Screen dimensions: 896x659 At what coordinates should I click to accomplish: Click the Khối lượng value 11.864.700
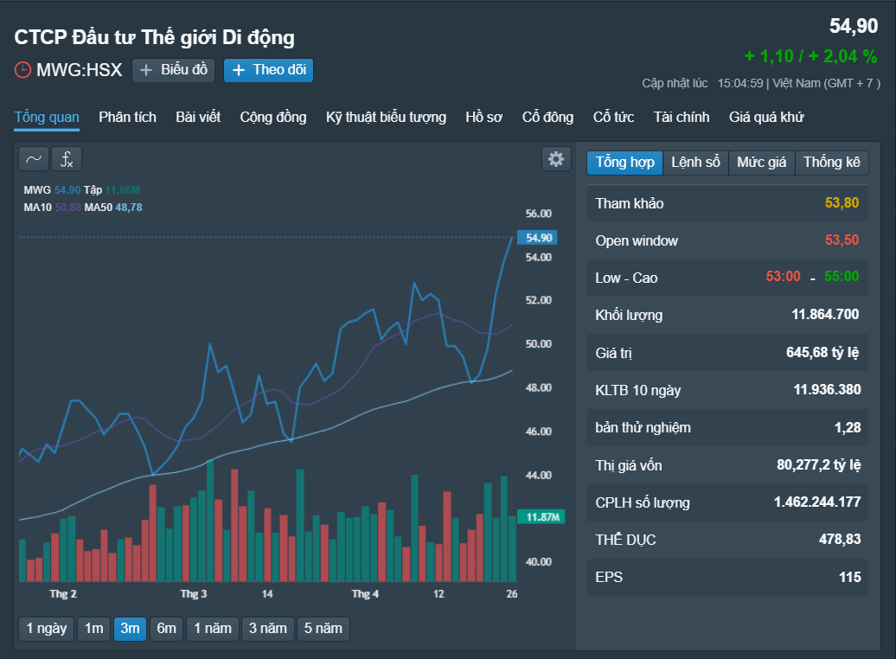click(825, 314)
